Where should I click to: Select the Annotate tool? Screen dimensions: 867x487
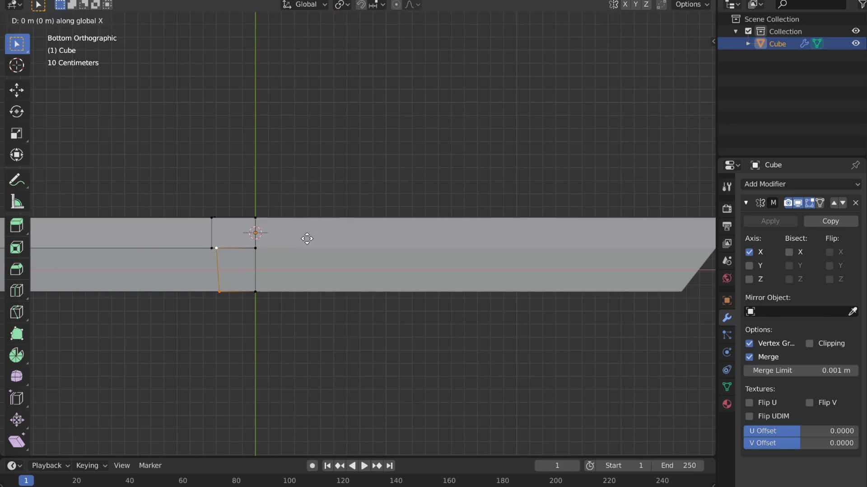click(x=17, y=179)
